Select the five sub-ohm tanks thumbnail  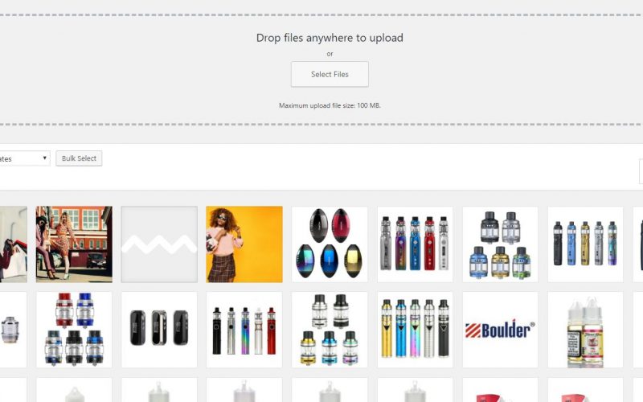330,330
